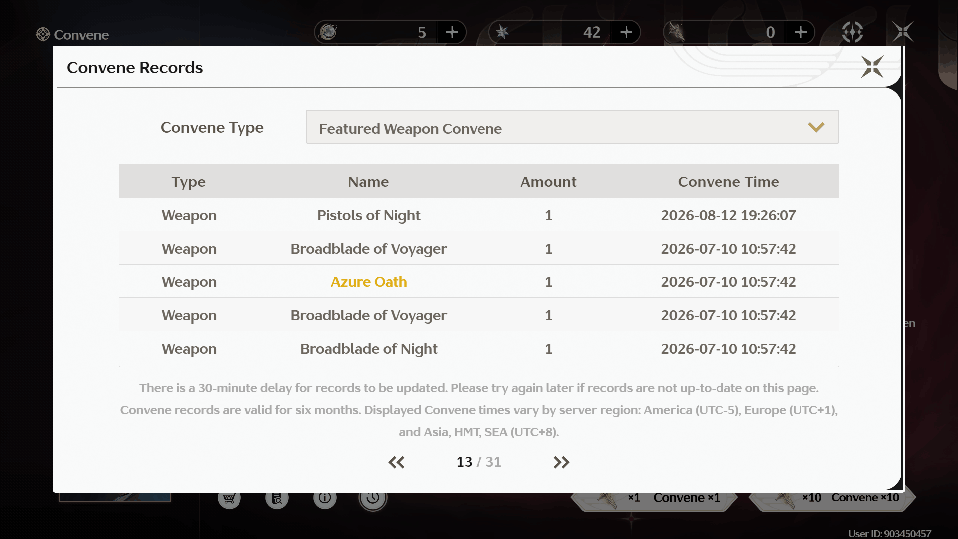Click the Convene Time column header
This screenshot has height=539, width=958.
point(728,182)
